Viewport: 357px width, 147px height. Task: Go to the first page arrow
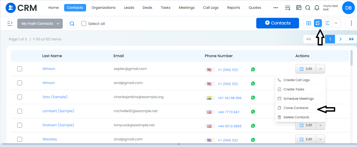click(x=308, y=39)
